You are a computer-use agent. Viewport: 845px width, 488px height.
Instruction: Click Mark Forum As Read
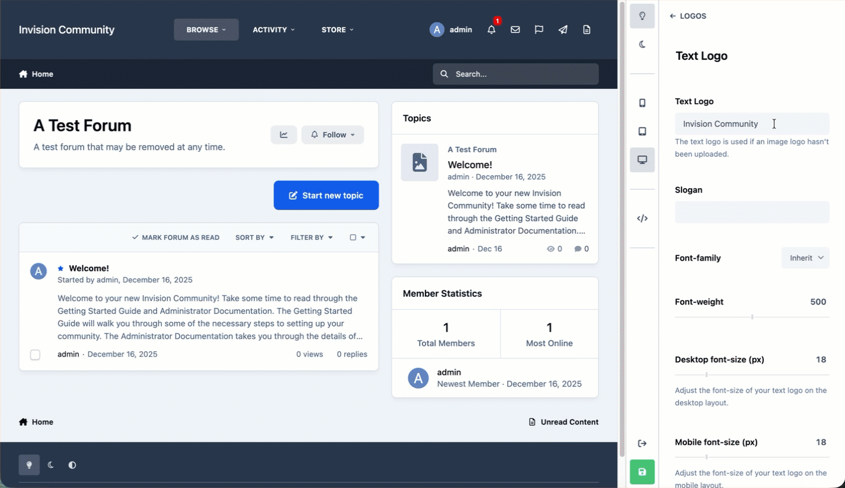pyautogui.click(x=175, y=237)
